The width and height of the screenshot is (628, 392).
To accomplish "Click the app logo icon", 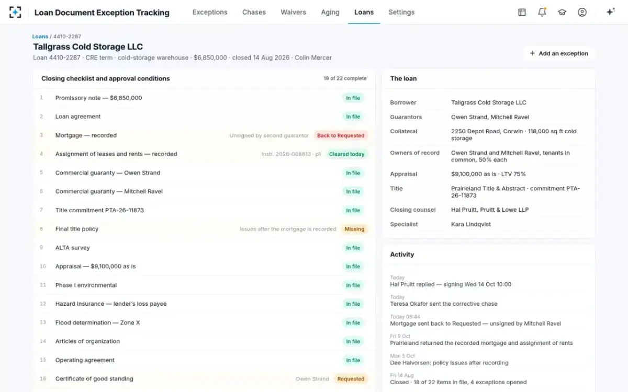I will 15,12.
